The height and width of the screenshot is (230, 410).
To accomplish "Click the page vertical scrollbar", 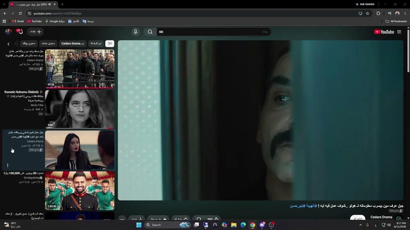I will pyautogui.click(x=408, y=51).
